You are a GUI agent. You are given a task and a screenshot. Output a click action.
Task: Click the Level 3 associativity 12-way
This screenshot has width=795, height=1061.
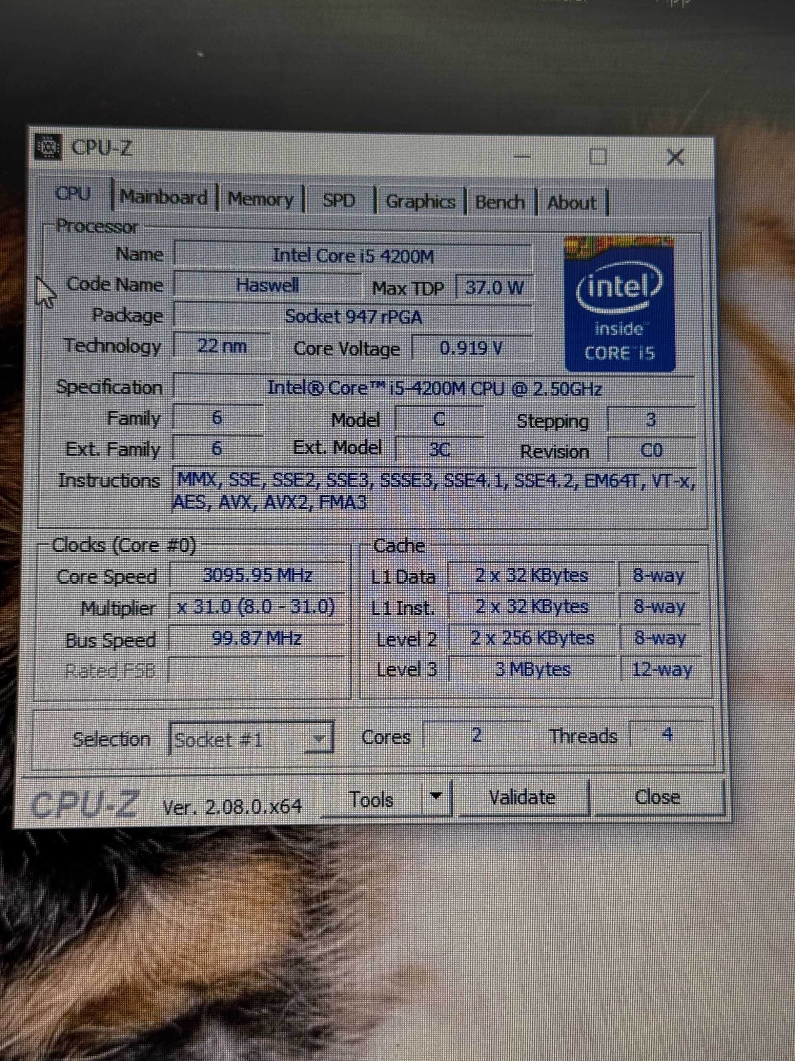(x=661, y=669)
